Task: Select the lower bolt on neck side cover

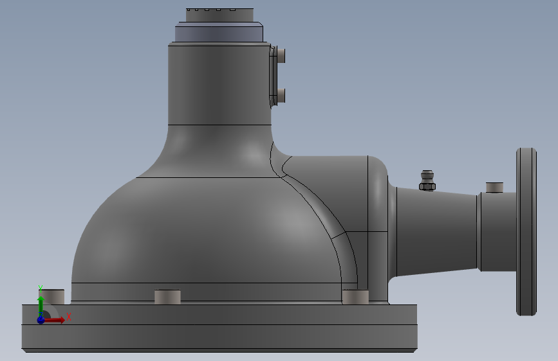Action: pos(281,96)
